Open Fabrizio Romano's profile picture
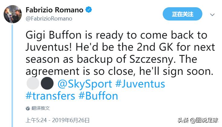Viewport: 222px width, 127px height. coord(12,14)
